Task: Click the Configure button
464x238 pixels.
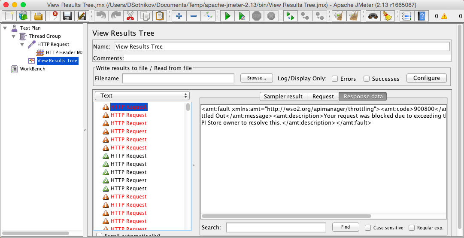Action: pos(426,78)
